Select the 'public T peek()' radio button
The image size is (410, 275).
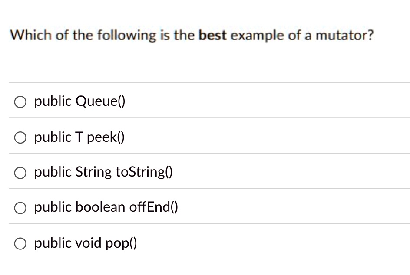pos(20,137)
